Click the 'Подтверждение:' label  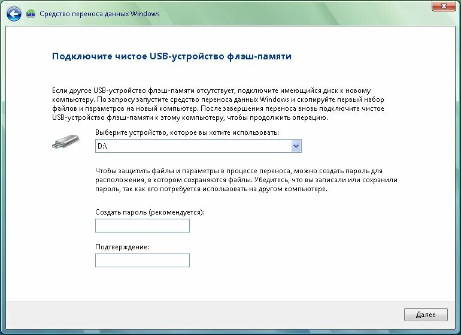coord(122,247)
